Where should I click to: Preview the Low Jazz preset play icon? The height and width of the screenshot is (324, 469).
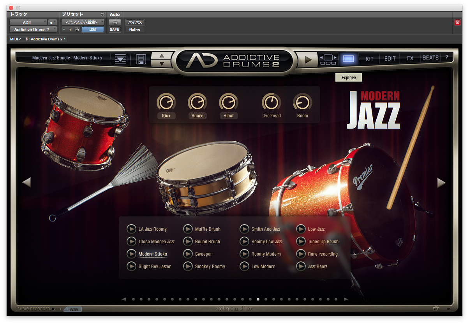pyautogui.click(x=301, y=229)
